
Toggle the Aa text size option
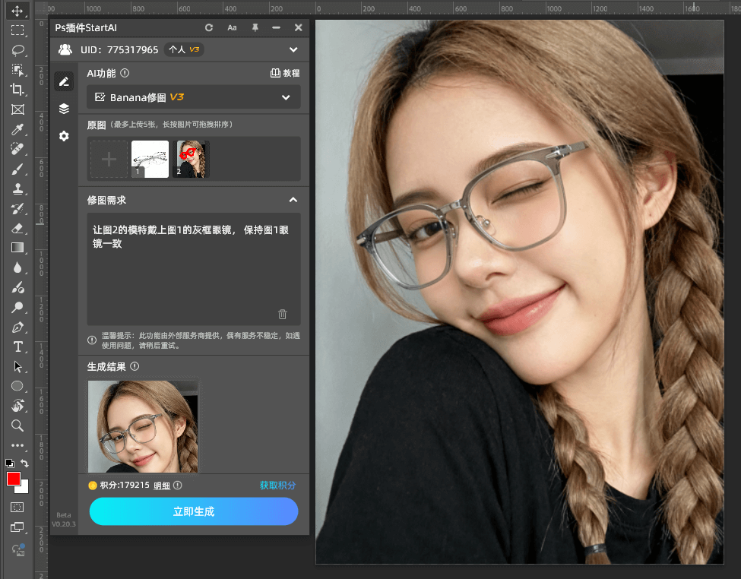tap(232, 27)
